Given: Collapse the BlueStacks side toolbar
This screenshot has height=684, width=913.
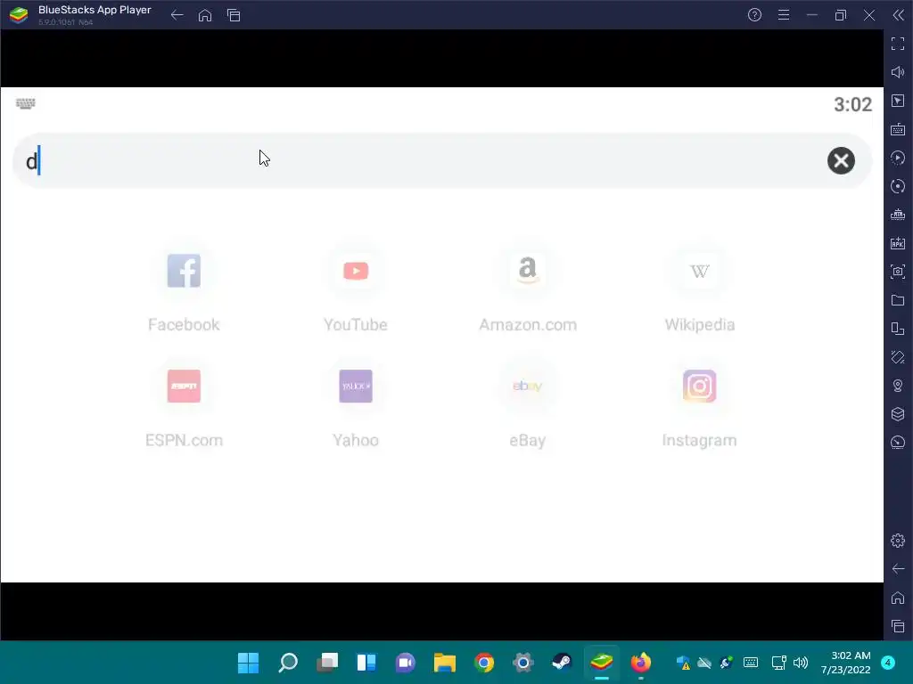Looking at the screenshot, I should pyautogui.click(x=899, y=15).
